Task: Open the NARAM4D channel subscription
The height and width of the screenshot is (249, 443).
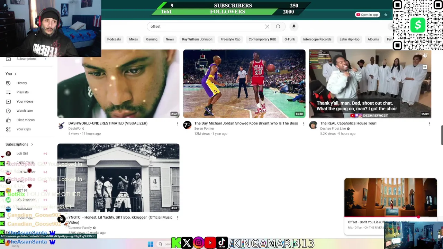Action: (24, 209)
